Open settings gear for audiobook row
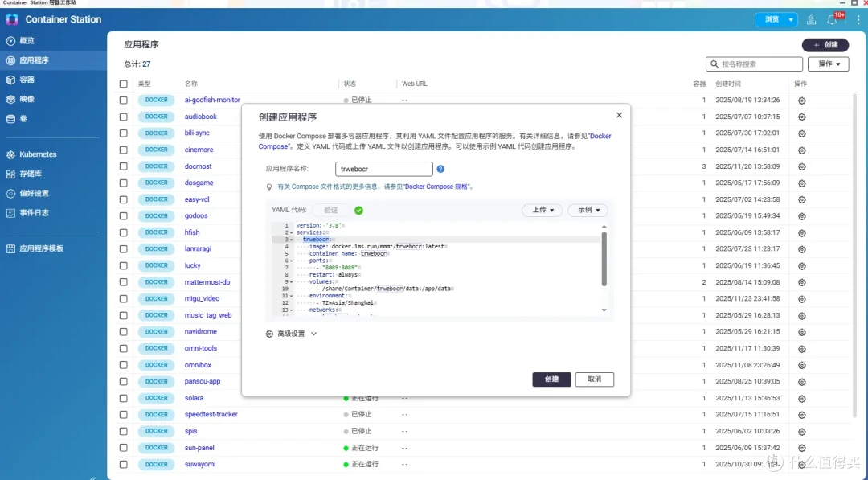This screenshot has width=868, height=480. [801, 117]
